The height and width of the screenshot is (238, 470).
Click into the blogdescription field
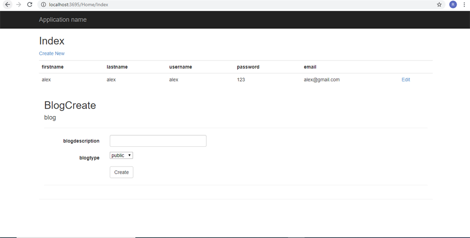click(x=158, y=141)
